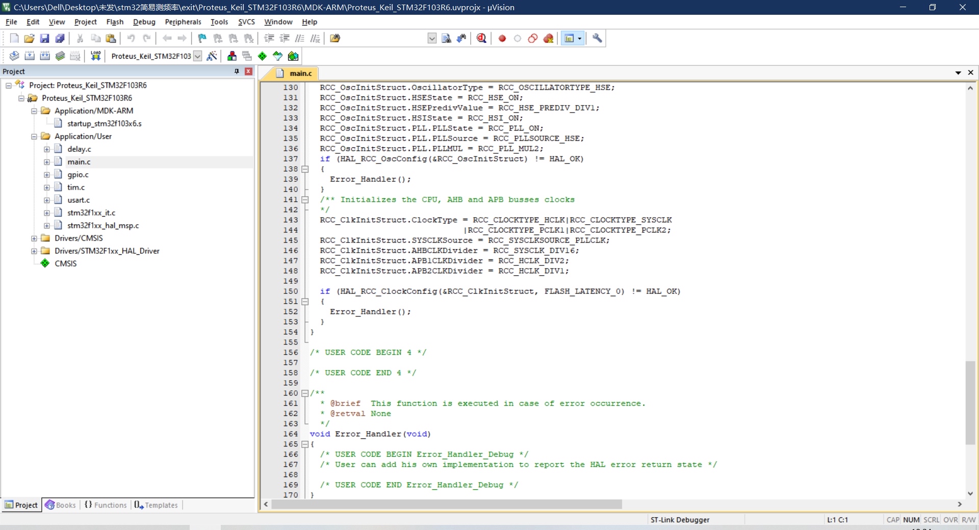The height and width of the screenshot is (530, 979).
Task: Expand the stm32f1xx_it.c file node
Action: coord(47,213)
